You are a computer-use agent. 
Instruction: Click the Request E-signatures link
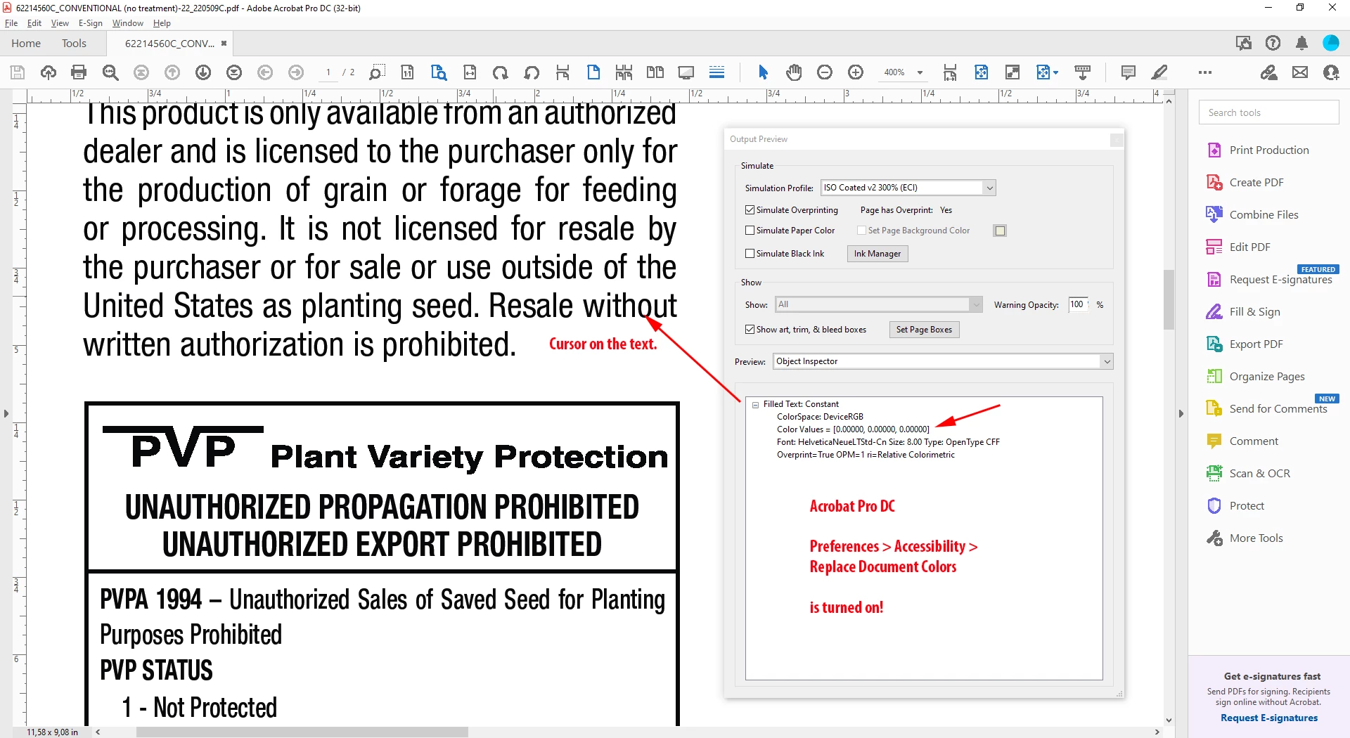1269,718
